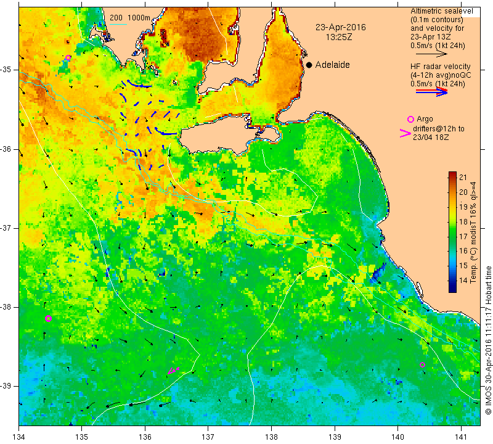
Task: Click the Argo float marker near 38°S 134.5°E
Action: coord(48,318)
